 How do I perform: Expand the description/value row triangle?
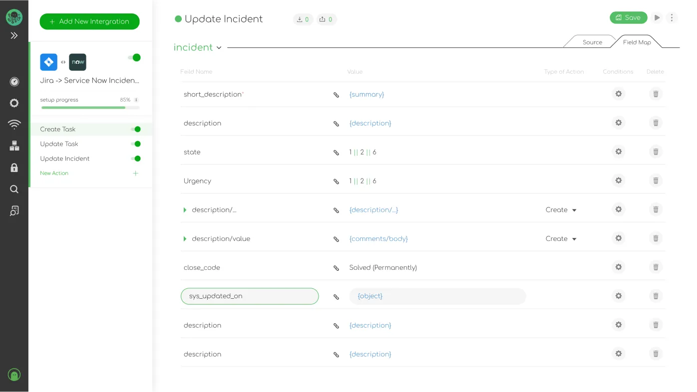click(x=185, y=239)
